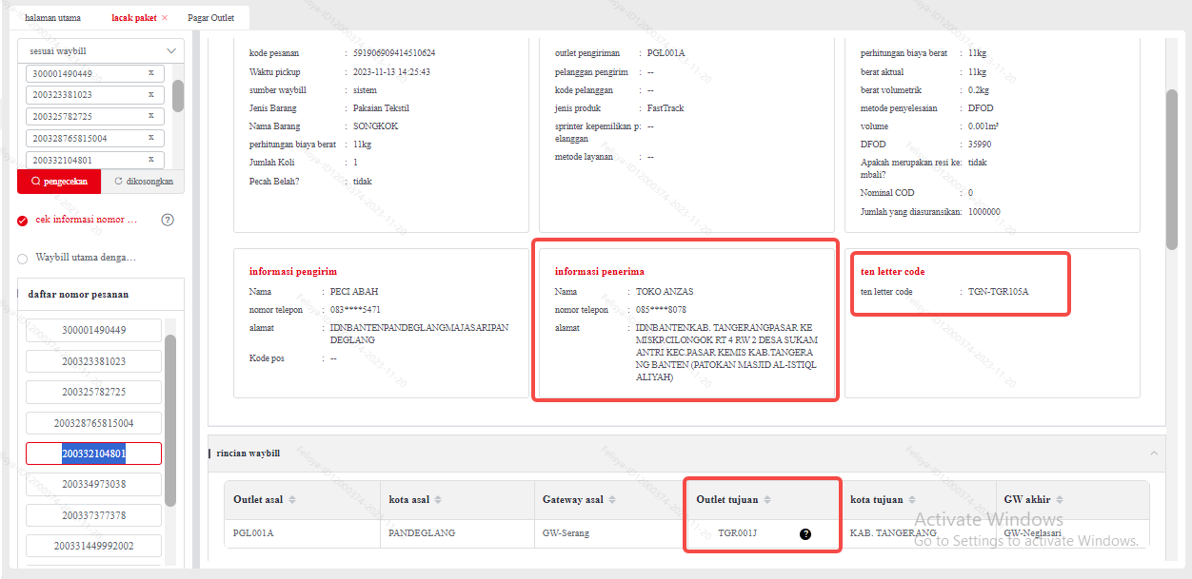Remove waybill 200332104801 with its x icon
The width and height of the screenshot is (1192, 579).
tap(150, 160)
